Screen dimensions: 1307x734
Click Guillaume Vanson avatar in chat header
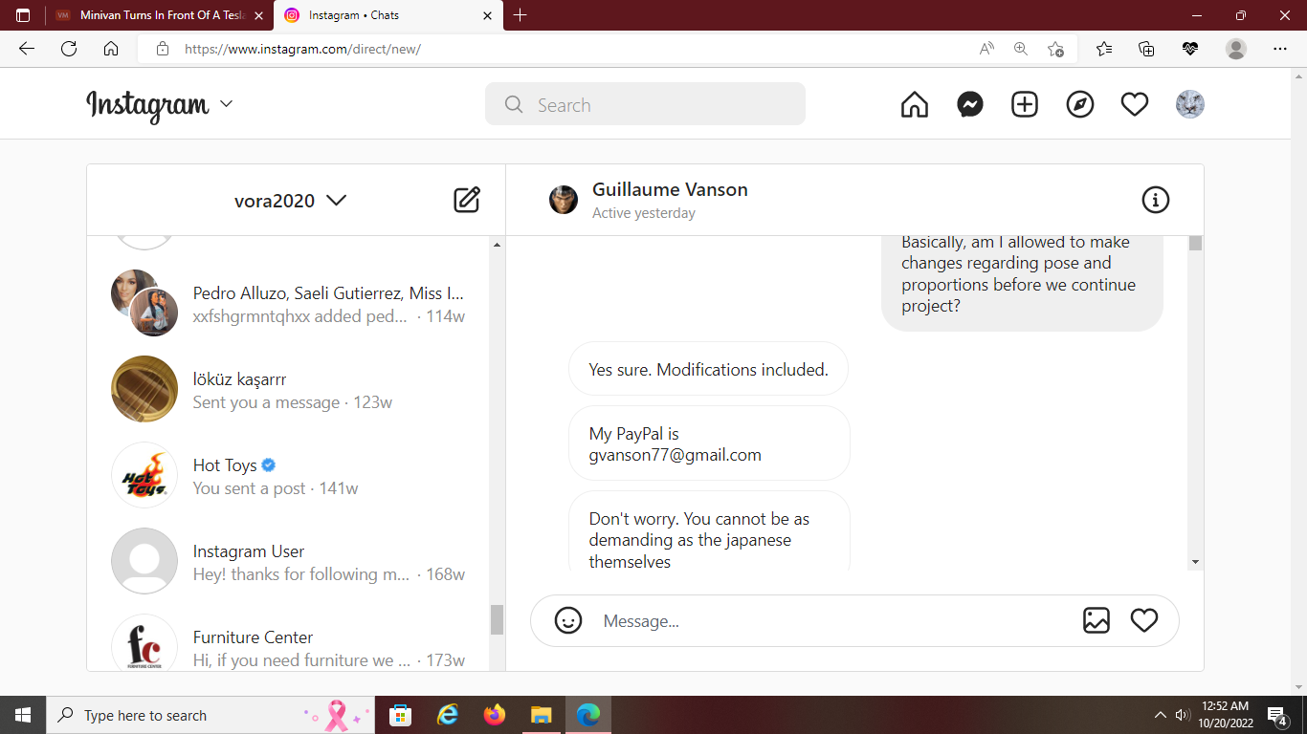coord(564,200)
